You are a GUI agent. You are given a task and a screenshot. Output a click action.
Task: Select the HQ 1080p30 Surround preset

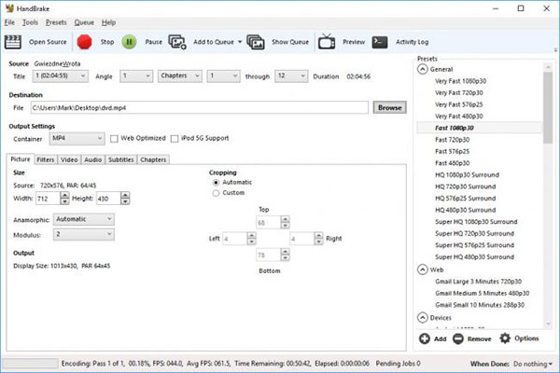tap(467, 174)
